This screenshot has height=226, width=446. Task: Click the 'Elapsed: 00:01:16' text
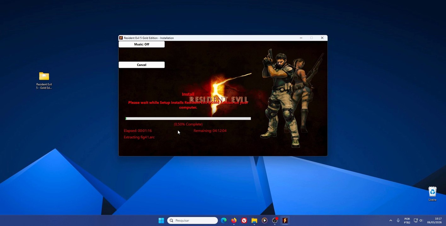(x=138, y=131)
